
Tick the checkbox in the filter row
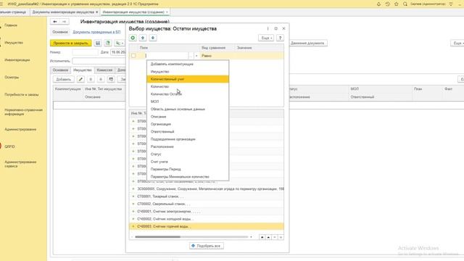tap(133, 56)
